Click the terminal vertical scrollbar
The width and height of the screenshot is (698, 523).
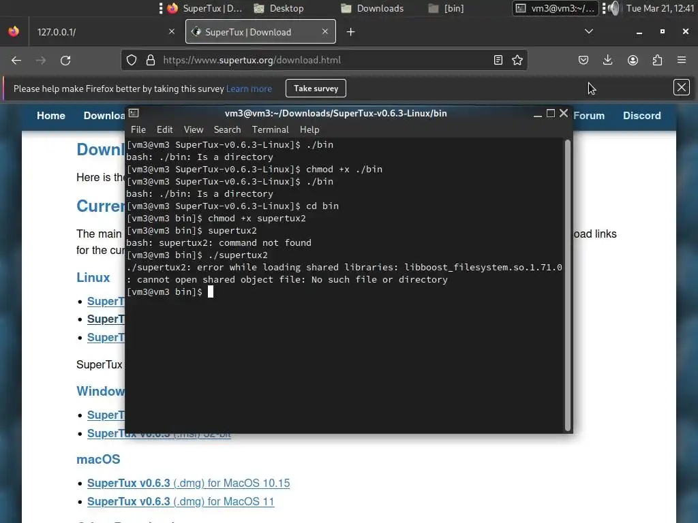(x=568, y=285)
